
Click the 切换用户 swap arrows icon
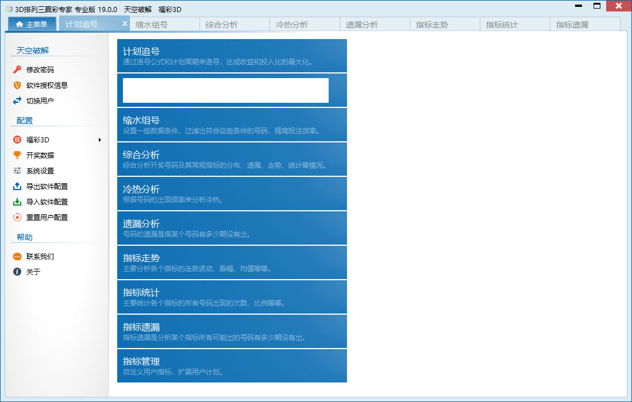point(17,100)
